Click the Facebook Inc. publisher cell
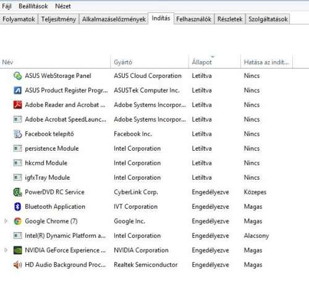Image resolution: width=309 pixels, height=284 pixels. (x=133, y=134)
